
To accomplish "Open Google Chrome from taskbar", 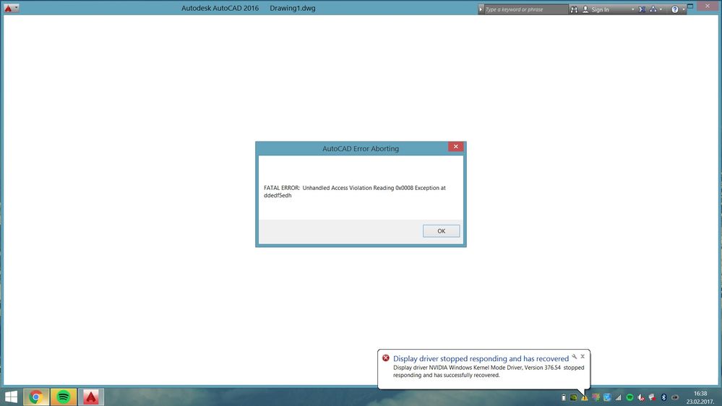I will click(x=36, y=397).
